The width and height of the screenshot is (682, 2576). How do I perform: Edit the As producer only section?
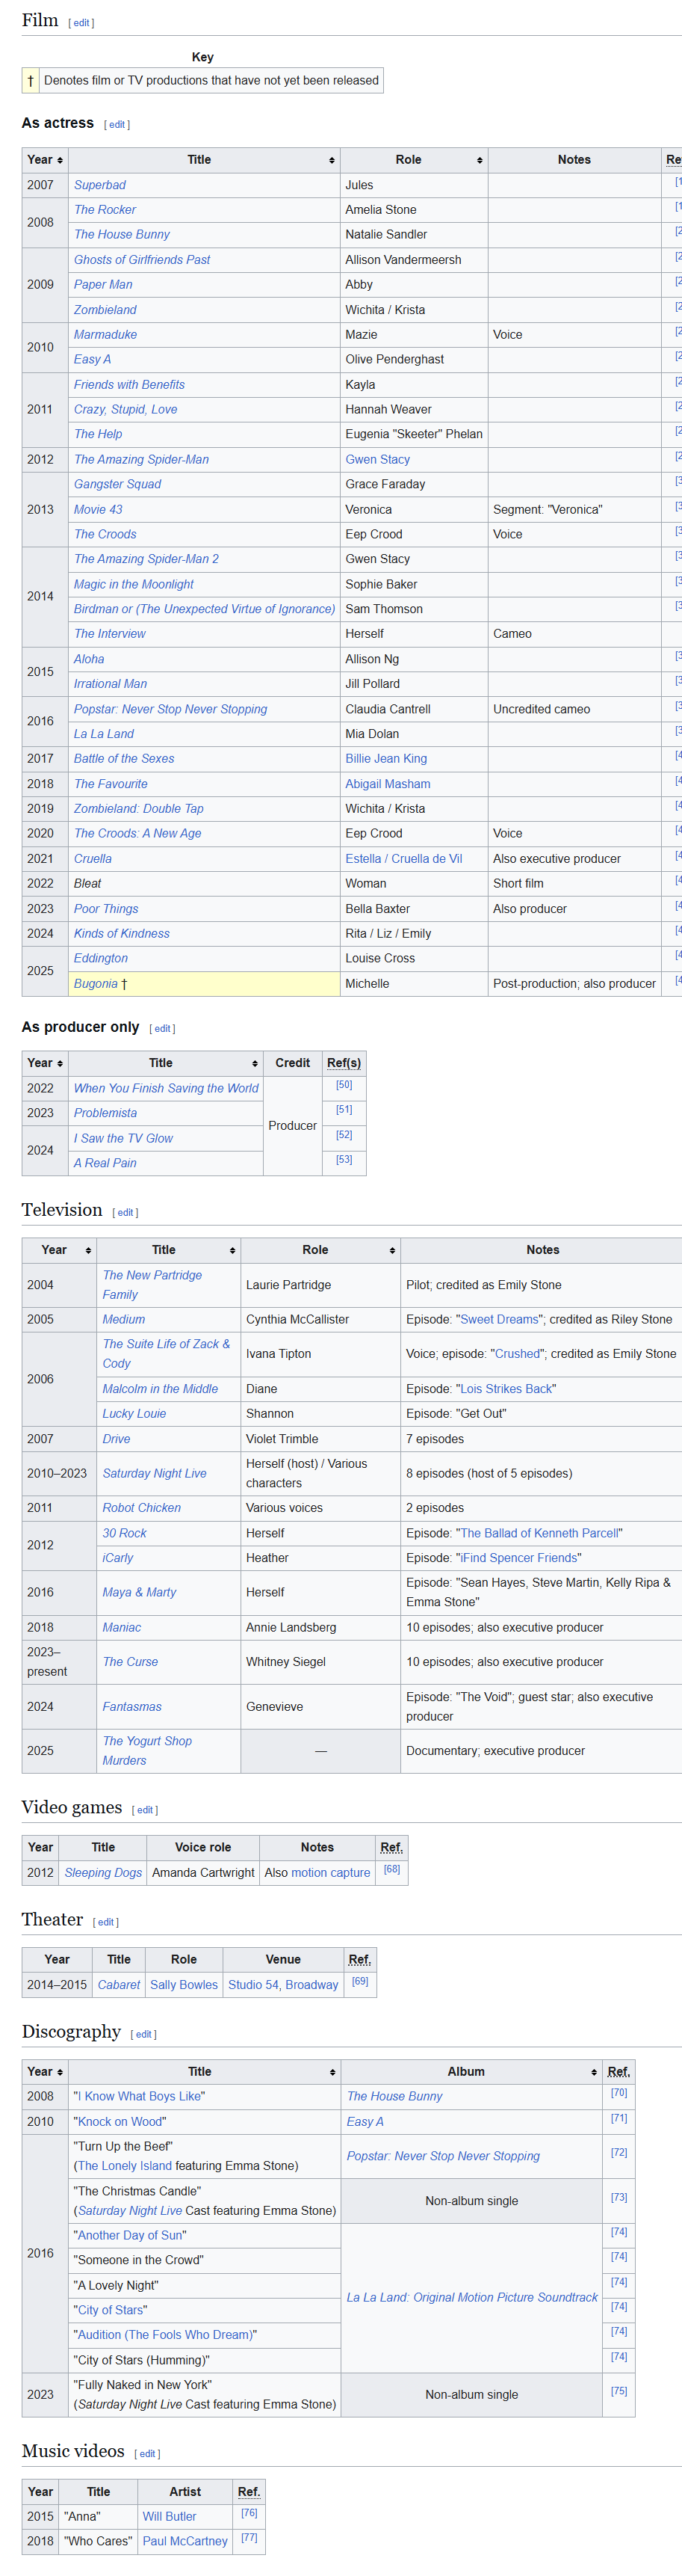162,1029
